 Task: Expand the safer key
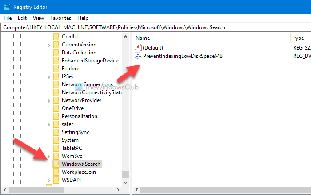pos(48,125)
